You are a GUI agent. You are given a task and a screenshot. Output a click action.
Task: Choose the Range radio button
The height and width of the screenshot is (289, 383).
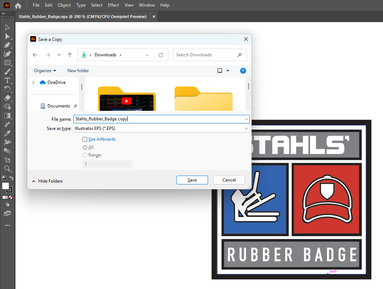(x=85, y=155)
